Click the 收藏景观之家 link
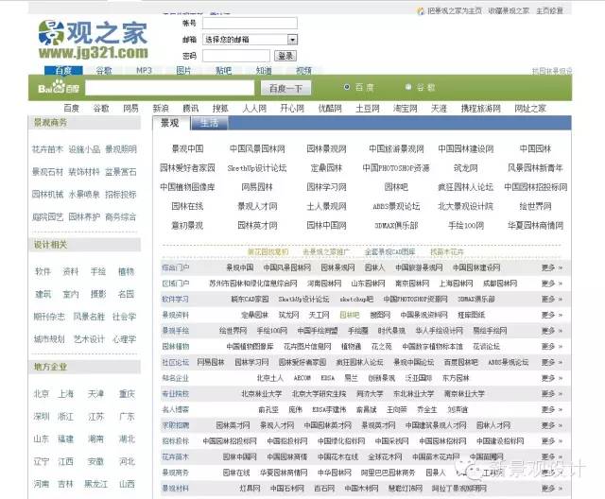 pos(509,10)
